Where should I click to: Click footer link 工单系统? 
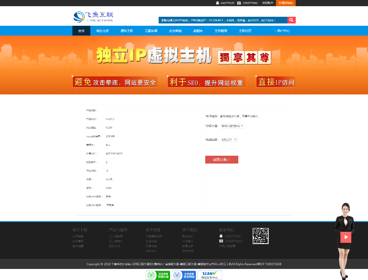tap(151, 246)
